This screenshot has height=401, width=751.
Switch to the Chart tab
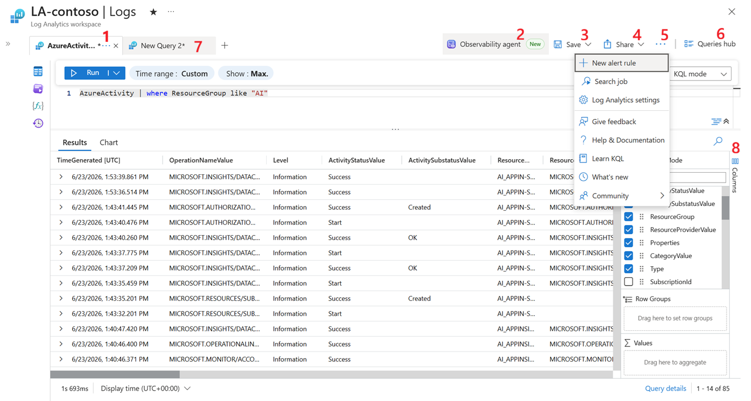point(109,142)
